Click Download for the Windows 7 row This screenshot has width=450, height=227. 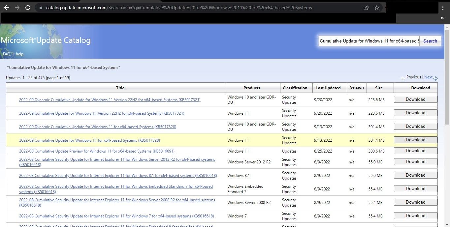click(x=416, y=216)
